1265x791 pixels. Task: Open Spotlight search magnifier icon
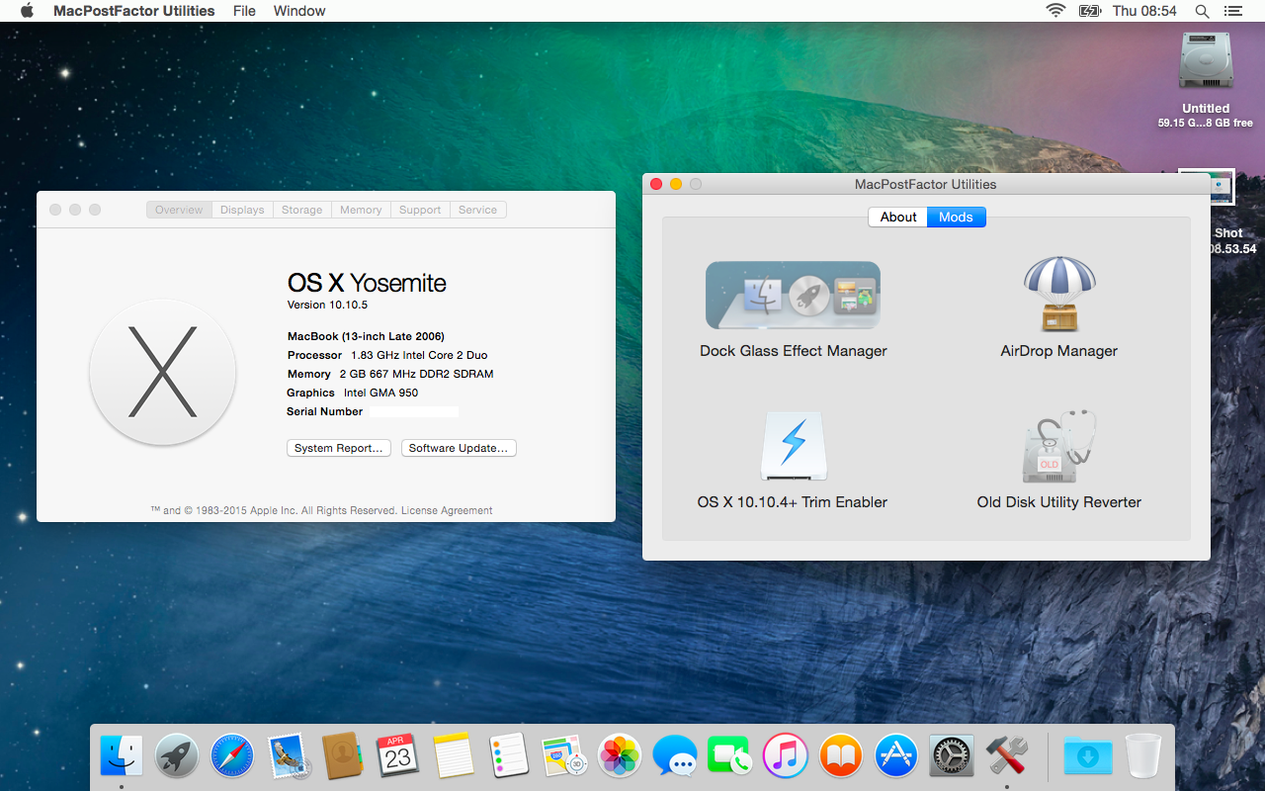click(x=1202, y=11)
